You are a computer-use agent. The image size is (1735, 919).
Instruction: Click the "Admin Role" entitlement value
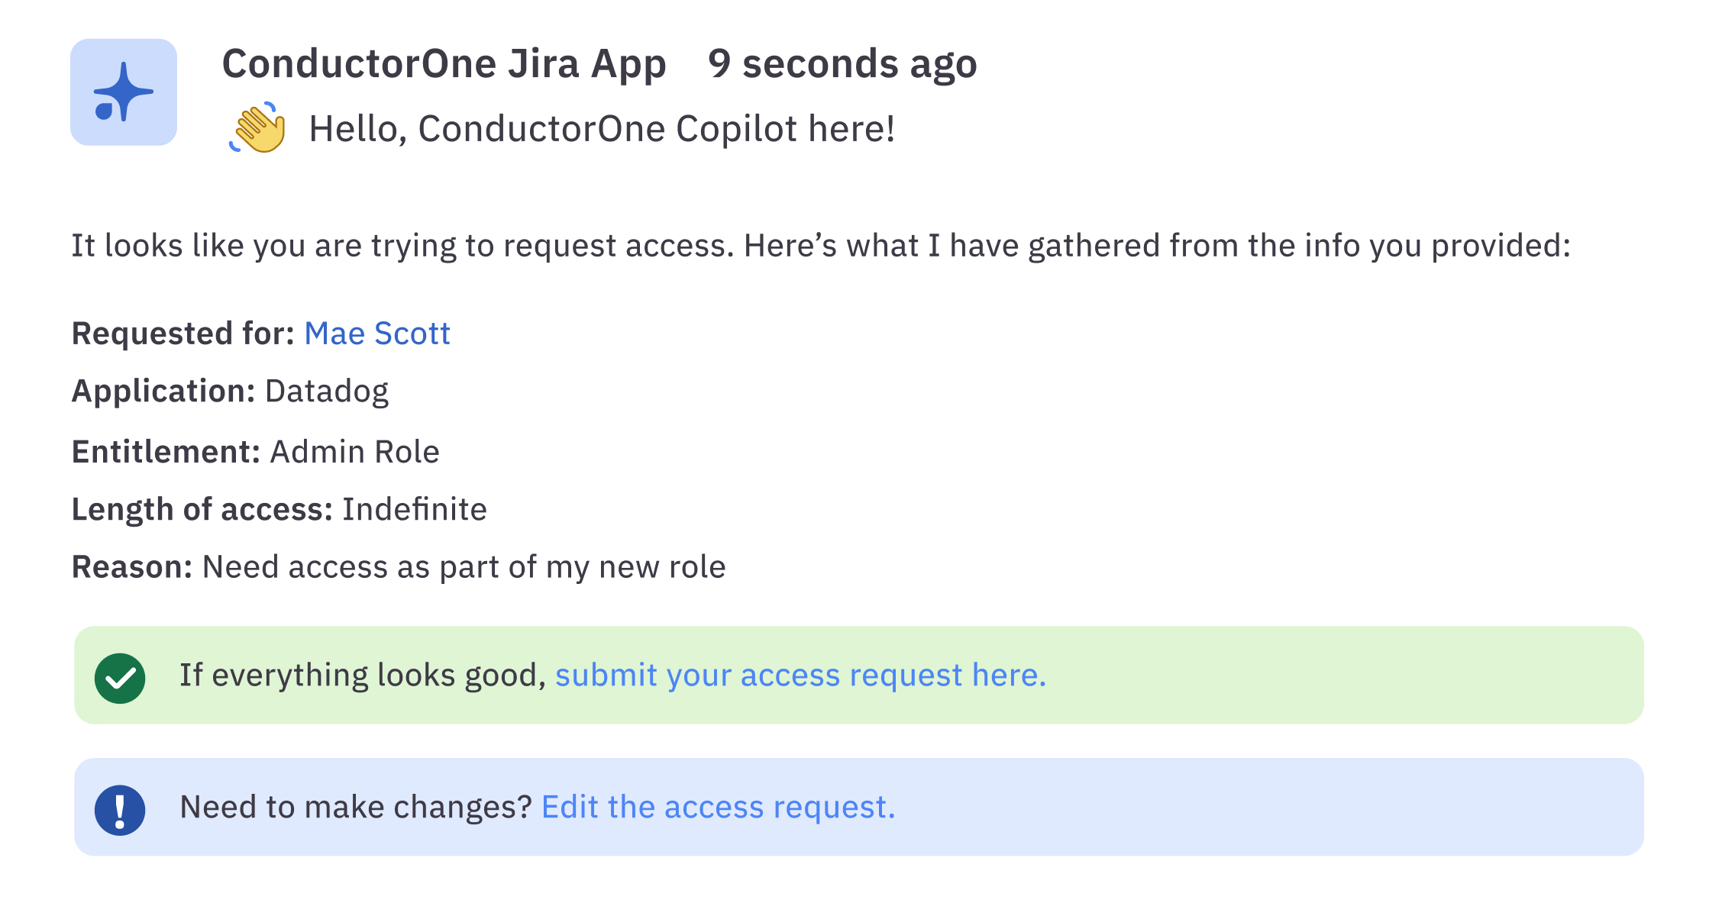pos(355,452)
